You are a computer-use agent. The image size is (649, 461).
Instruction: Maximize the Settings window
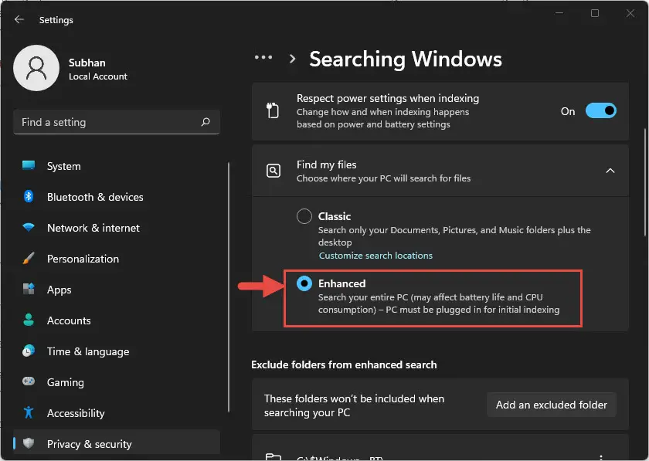595,13
